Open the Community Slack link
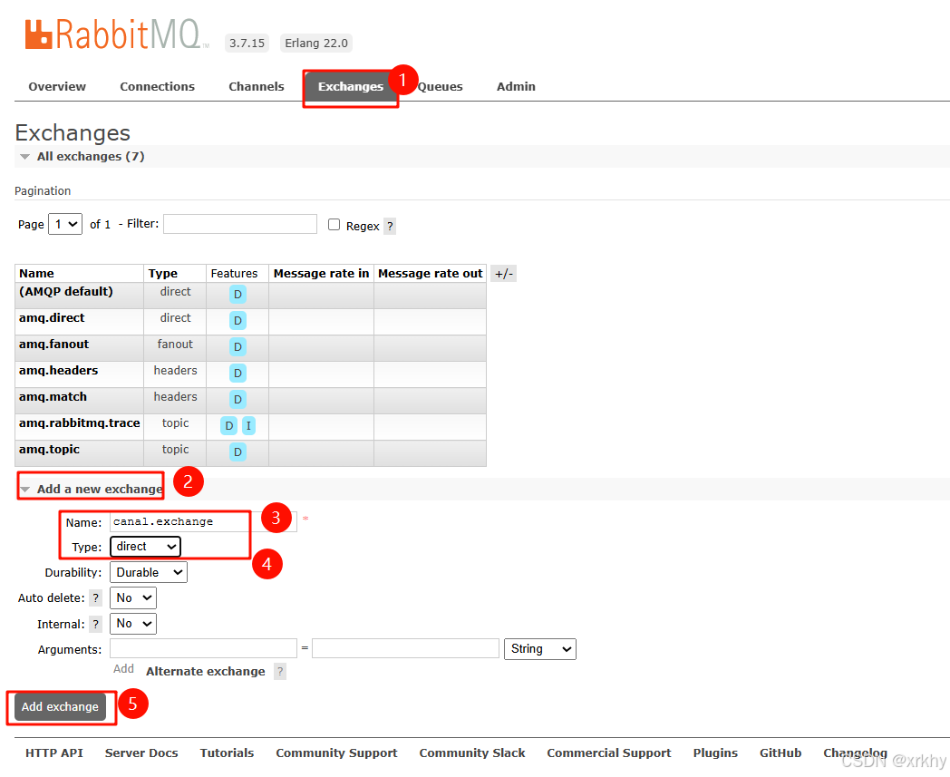Screen dimensions: 950x777 [472, 753]
